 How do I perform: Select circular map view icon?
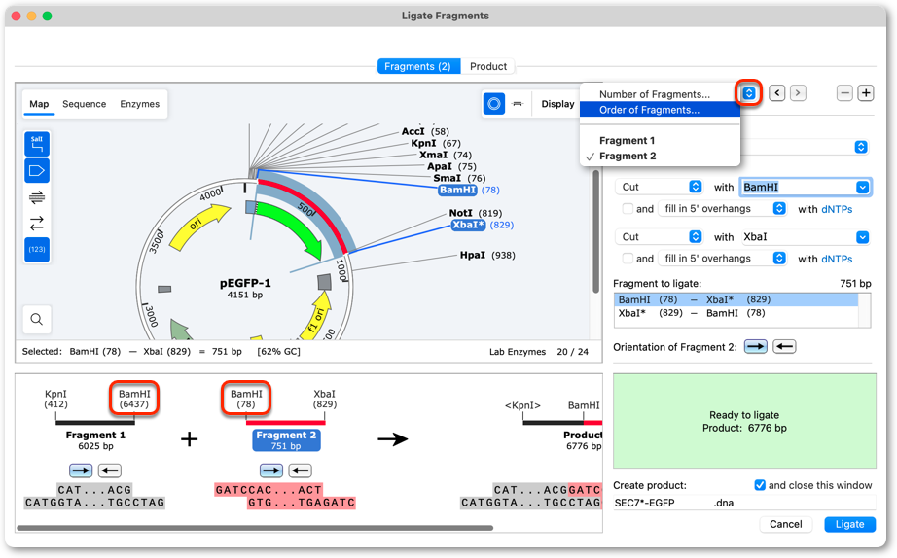(493, 103)
